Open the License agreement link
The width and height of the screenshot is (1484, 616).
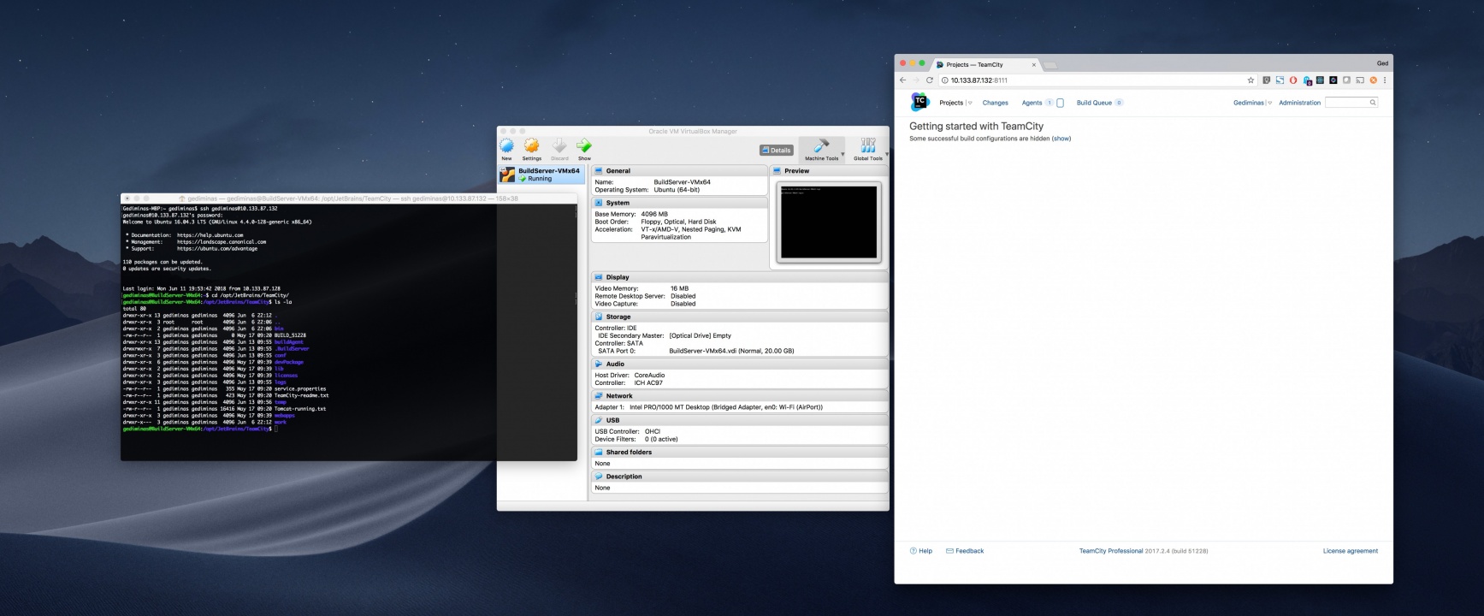(1350, 551)
